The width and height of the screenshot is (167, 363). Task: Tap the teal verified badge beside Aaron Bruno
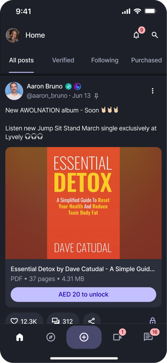[x=69, y=87]
